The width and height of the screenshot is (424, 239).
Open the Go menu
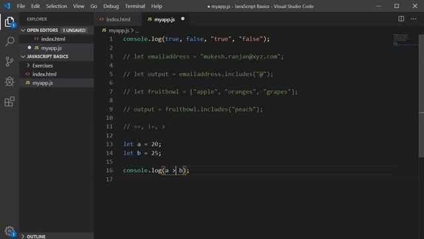[93, 6]
